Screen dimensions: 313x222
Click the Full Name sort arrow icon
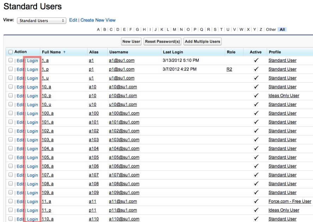click(x=64, y=52)
